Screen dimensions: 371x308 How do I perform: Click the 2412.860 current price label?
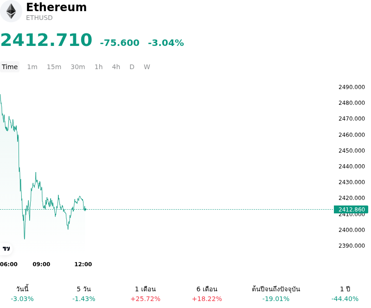click(351, 210)
